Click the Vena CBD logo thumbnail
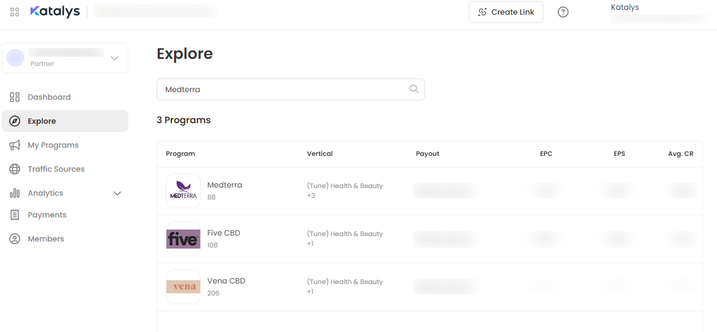Viewport: 717px width, 332px height. pyautogui.click(x=183, y=287)
